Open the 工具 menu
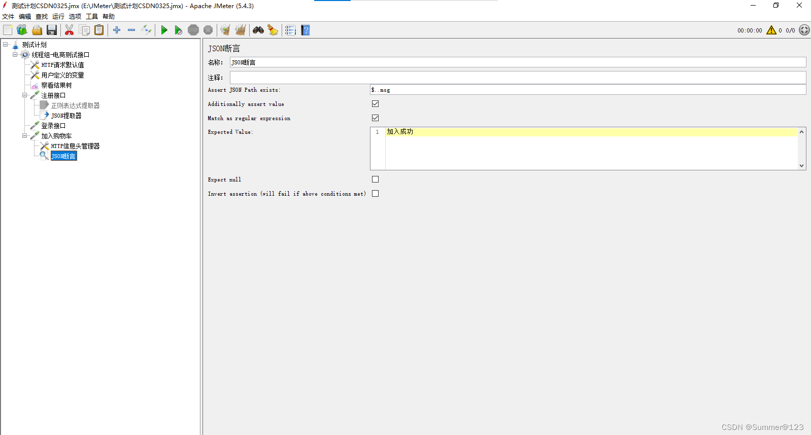811x435 pixels. pos(92,17)
